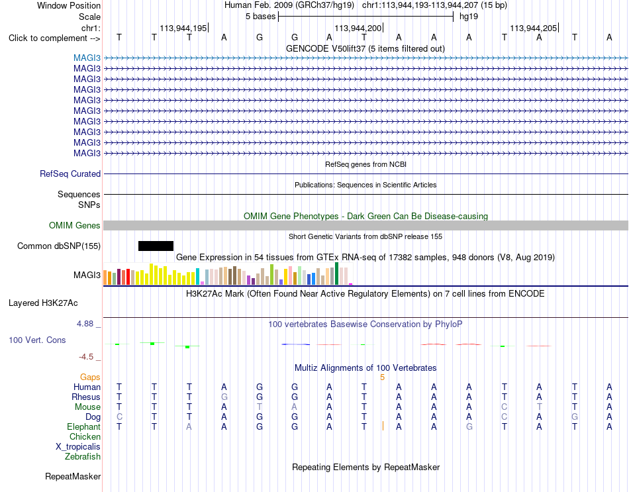Open the "Common dbSNP(155)" track label
The height and width of the screenshot is (492, 629).
(59, 246)
